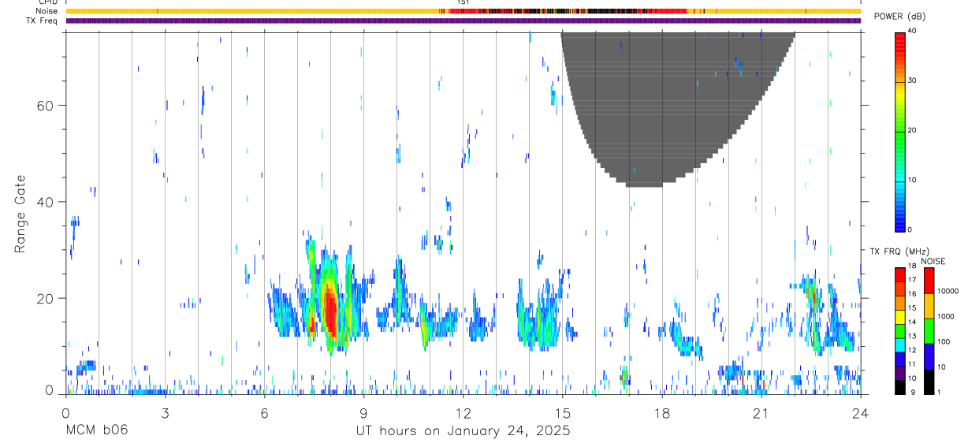Click the '1' value on NOISE scale
This screenshot has height=447, width=968.
point(940,392)
